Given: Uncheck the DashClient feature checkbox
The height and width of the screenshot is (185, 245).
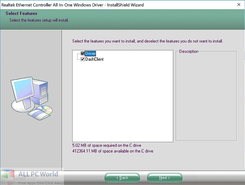Looking at the screenshot, I should (x=83, y=59).
